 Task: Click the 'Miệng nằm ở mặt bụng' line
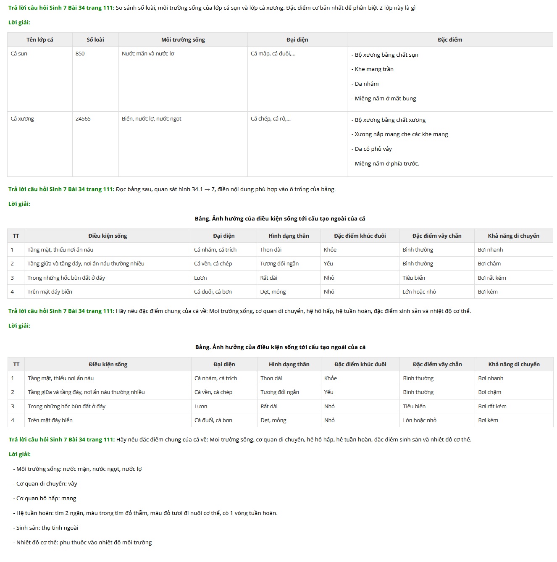385,99
